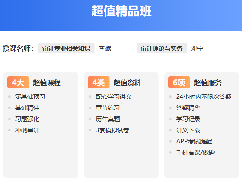Viewport: 242px width, 182px height.
Task: Select the 审计专业相关知识 subject tag
Action: click(x=66, y=48)
